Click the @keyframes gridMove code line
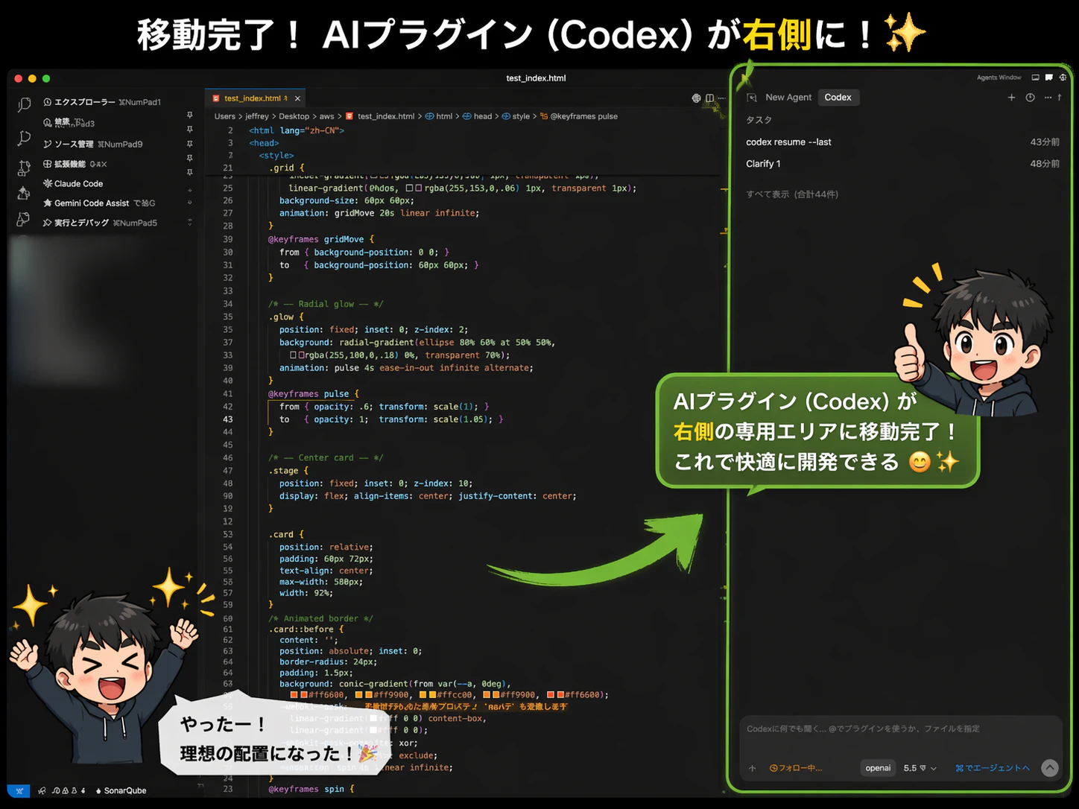 click(320, 239)
